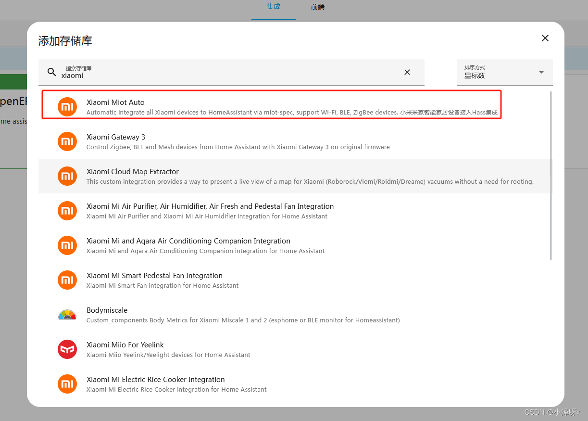The image size is (588, 421).
Task: Click the Bodymiscale gauge icon
Action: click(67, 315)
